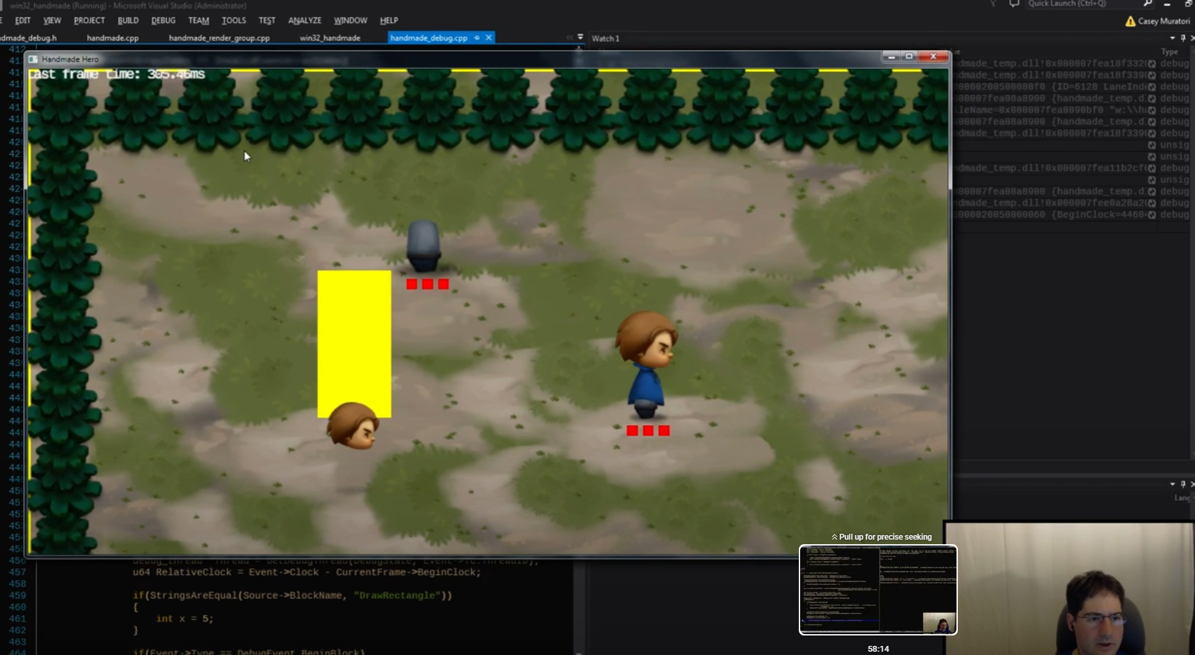Screen dimensions: 1195x655
Task: Click the u64 RelativeClock code line
Action: 307,572
